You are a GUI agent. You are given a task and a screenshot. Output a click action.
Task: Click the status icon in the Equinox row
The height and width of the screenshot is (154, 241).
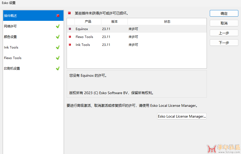70,29
